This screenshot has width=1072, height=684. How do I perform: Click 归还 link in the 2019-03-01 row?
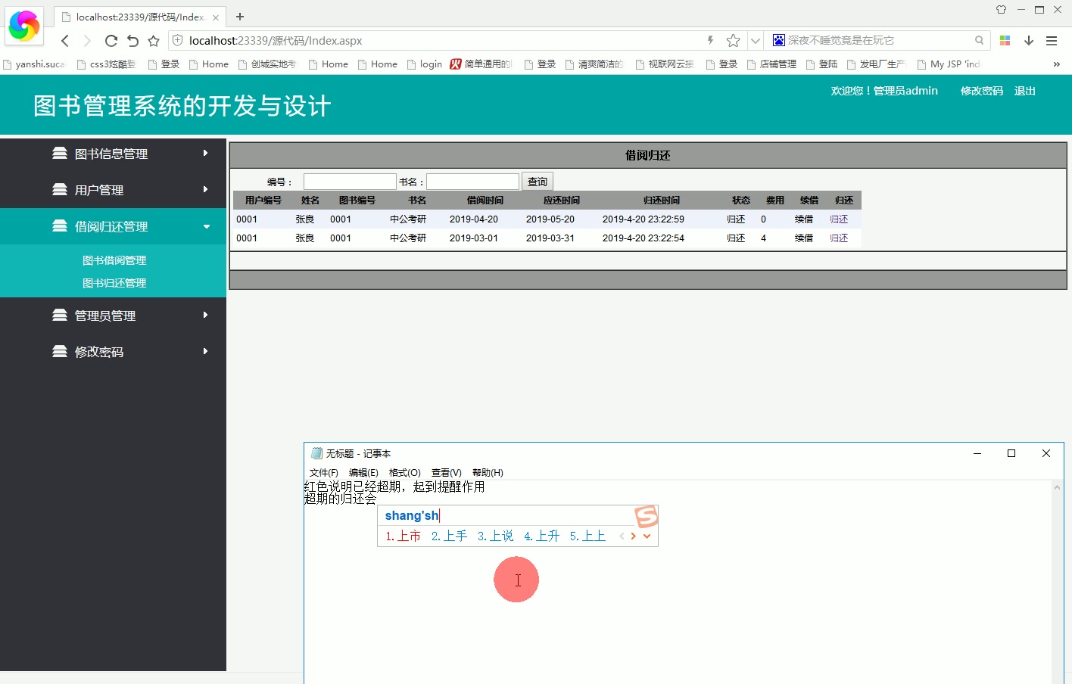click(x=839, y=238)
